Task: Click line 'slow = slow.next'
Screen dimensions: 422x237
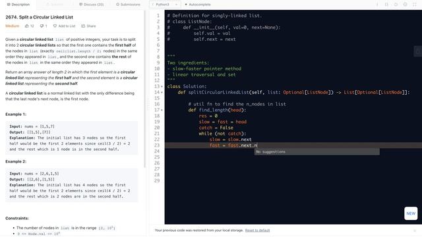Action: (230, 140)
